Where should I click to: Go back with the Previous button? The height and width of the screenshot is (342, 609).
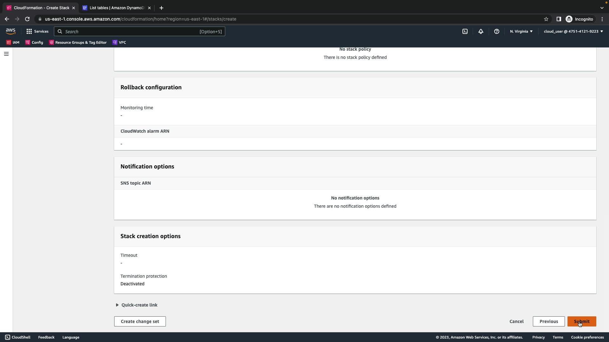[x=548, y=321]
